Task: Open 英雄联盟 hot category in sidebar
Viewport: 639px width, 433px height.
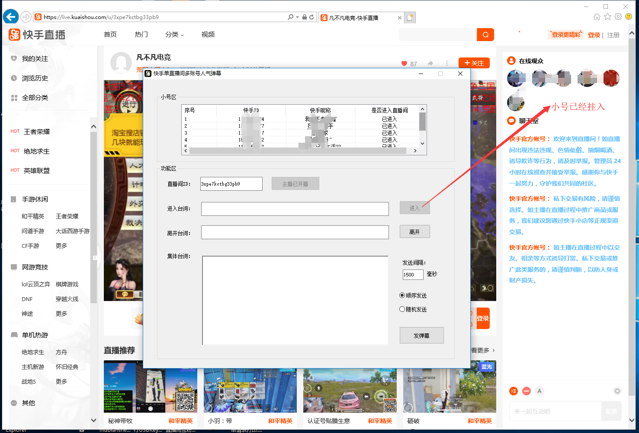Action: point(37,170)
